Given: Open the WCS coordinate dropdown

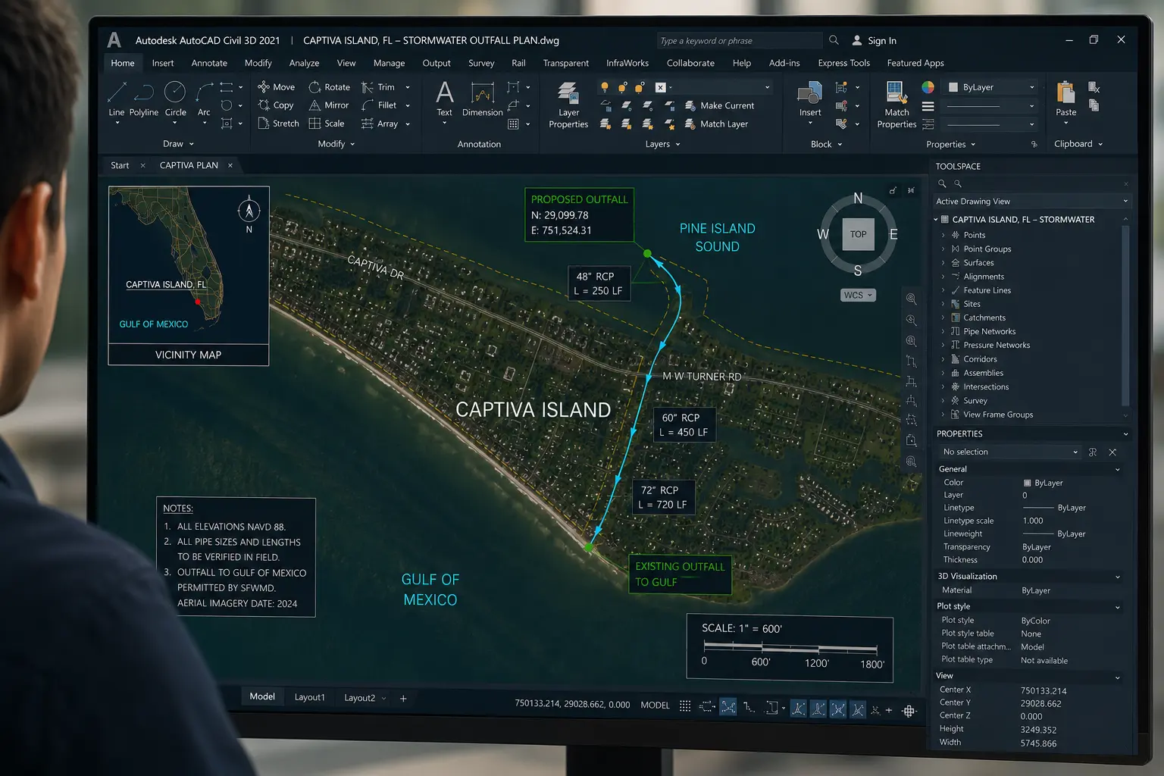Looking at the screenshot, I should pyautogui.click(x=858, y=295).
